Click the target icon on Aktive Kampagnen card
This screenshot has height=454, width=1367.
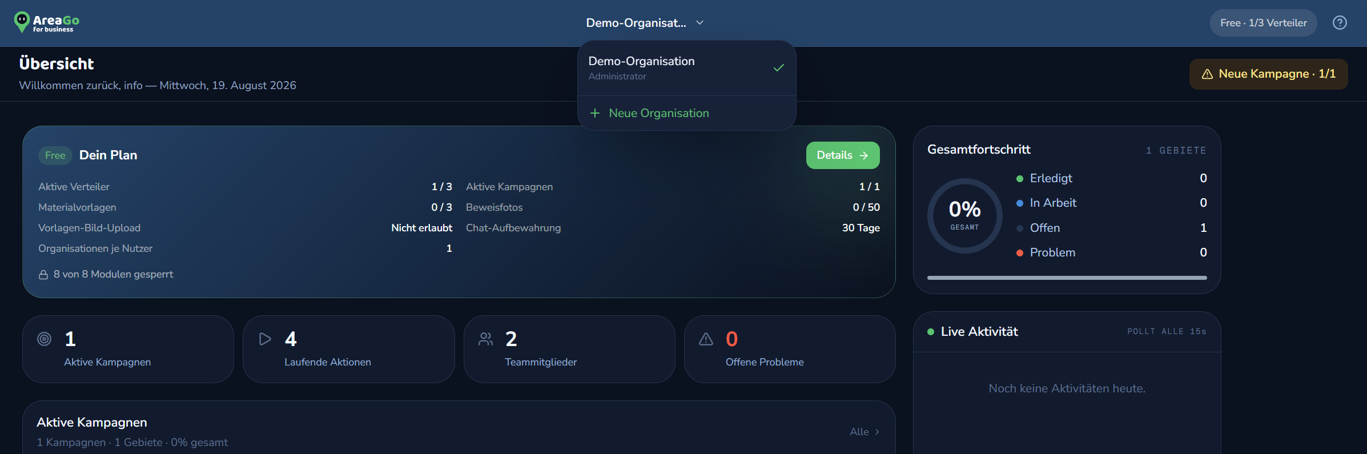click(44, 339)
